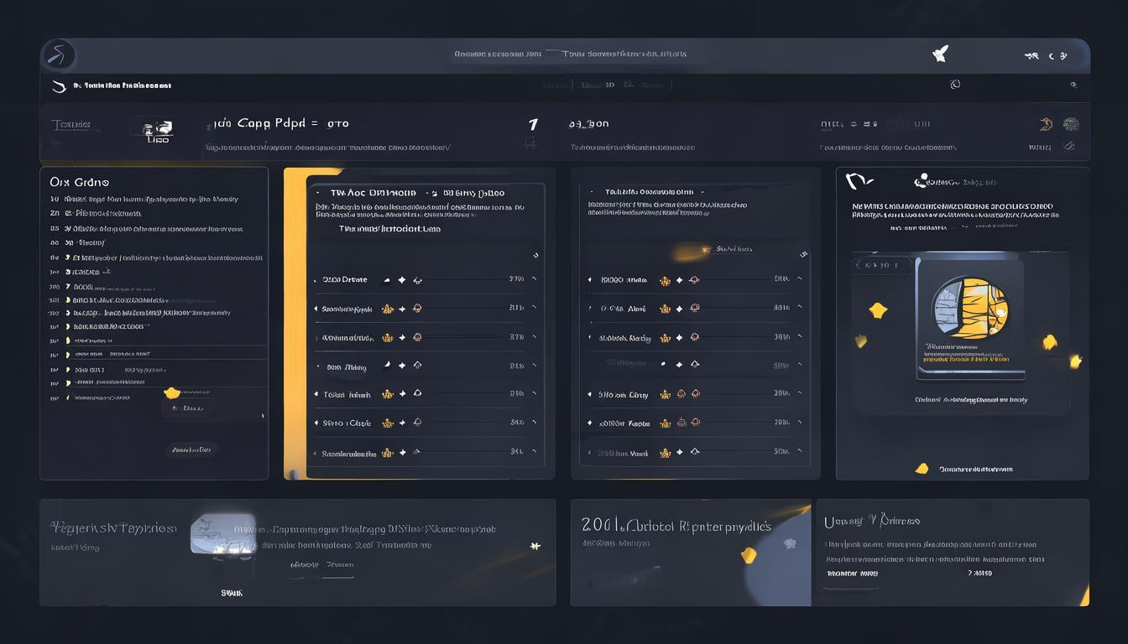Click the yellow blob icon in left sidebar panel
1128x644 pixels.
(x=172, y=392)
